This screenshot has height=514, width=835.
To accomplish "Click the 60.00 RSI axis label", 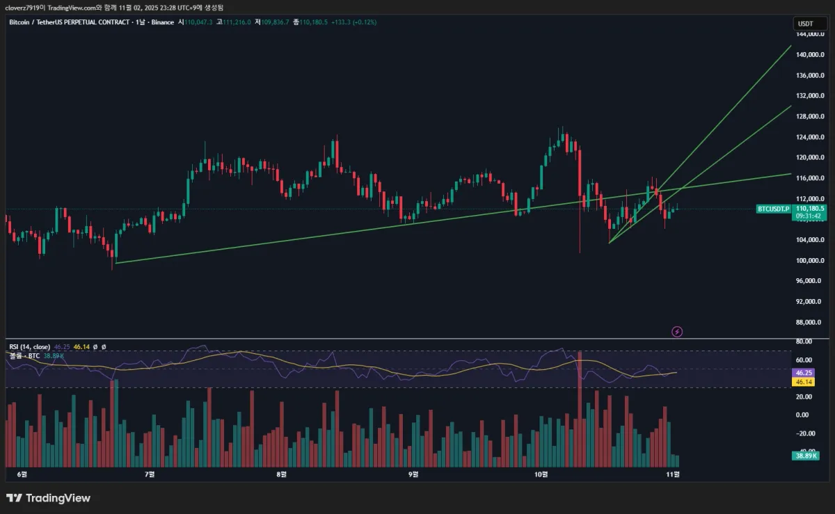I will click(804, 360).
